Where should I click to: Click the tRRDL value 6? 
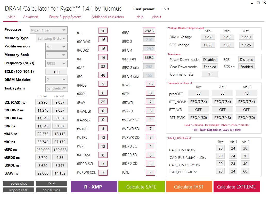pyautogui.click(x=103, y=93)
